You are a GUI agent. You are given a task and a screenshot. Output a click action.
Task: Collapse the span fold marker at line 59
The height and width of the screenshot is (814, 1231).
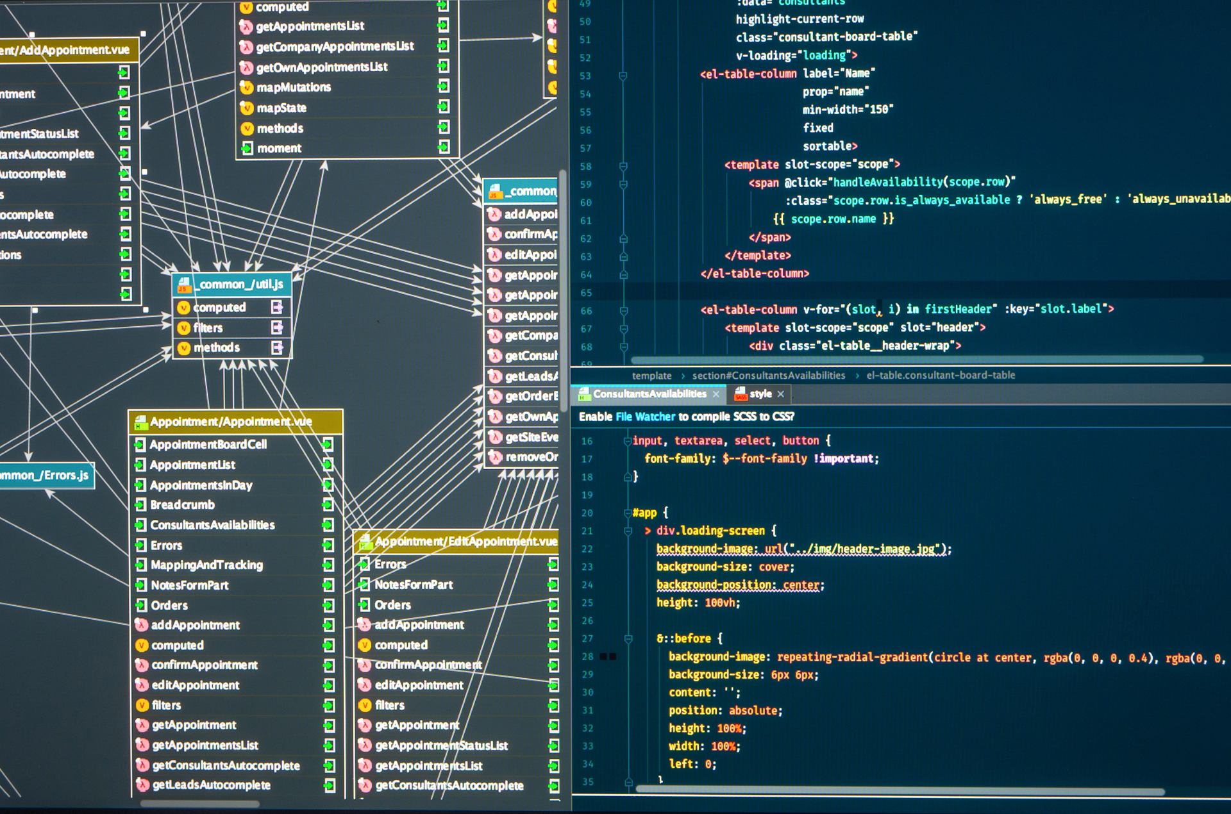(623, 185)
